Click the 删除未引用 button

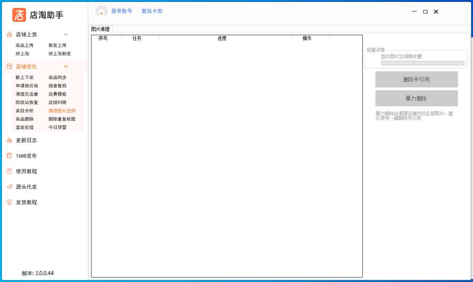[416, 79]
